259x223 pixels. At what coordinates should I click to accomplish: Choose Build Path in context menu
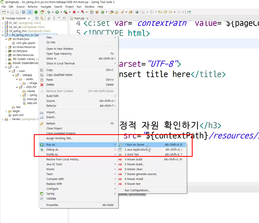tap(79, 96)
